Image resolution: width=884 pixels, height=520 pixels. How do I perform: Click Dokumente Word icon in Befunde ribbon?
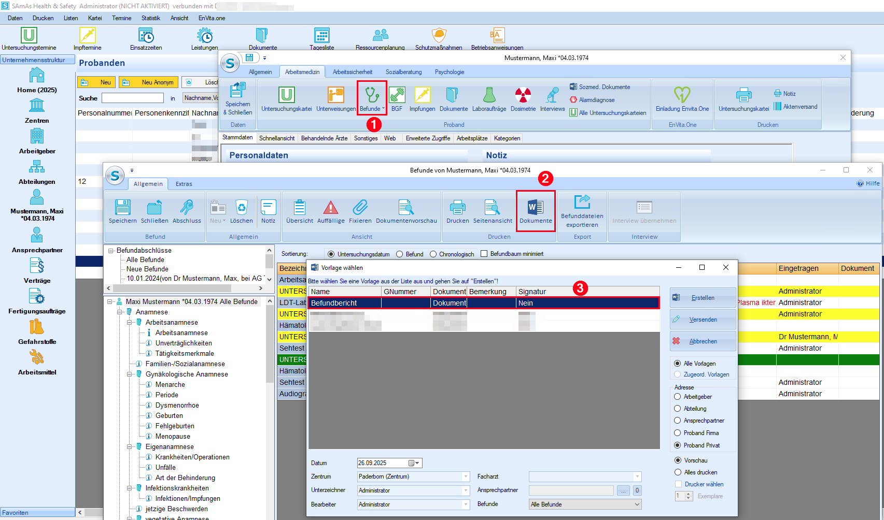pyautogui.click(x=536, y=211)
